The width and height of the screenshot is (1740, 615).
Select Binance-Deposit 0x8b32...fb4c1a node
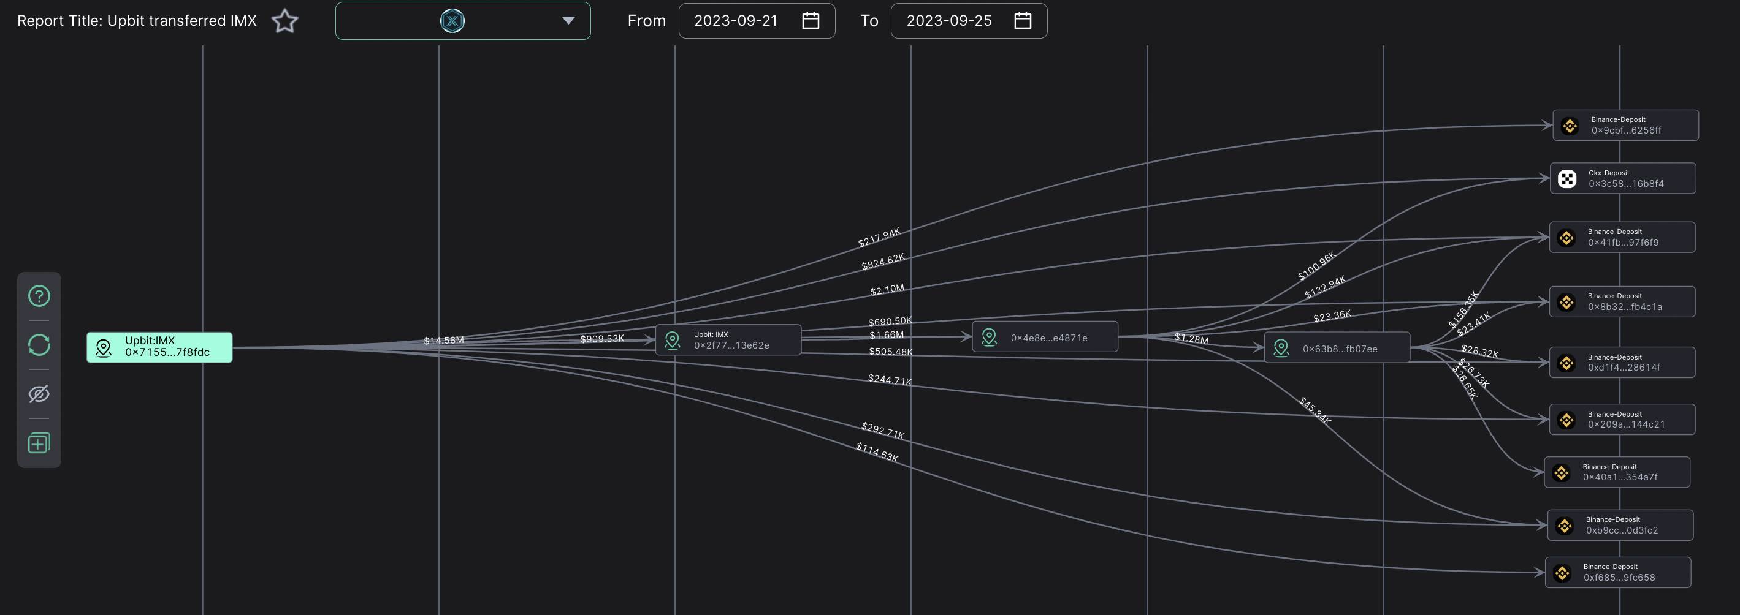(1622, 301)
